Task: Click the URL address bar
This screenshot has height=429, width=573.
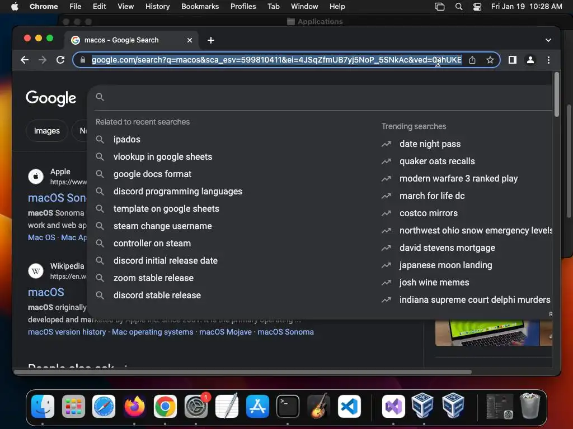Action: (276, 60)
